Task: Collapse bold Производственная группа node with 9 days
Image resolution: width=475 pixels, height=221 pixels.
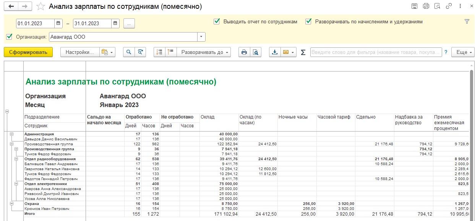Action: click(16, 149)
